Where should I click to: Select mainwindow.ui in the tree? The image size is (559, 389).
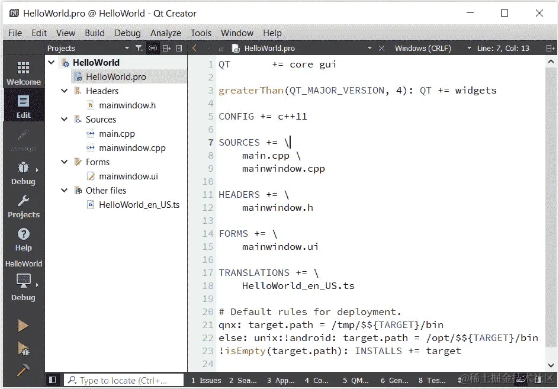point(128,176)
